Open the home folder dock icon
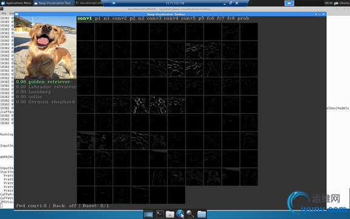Viewport: 350px width, 219px height. [x=170, y=214]
